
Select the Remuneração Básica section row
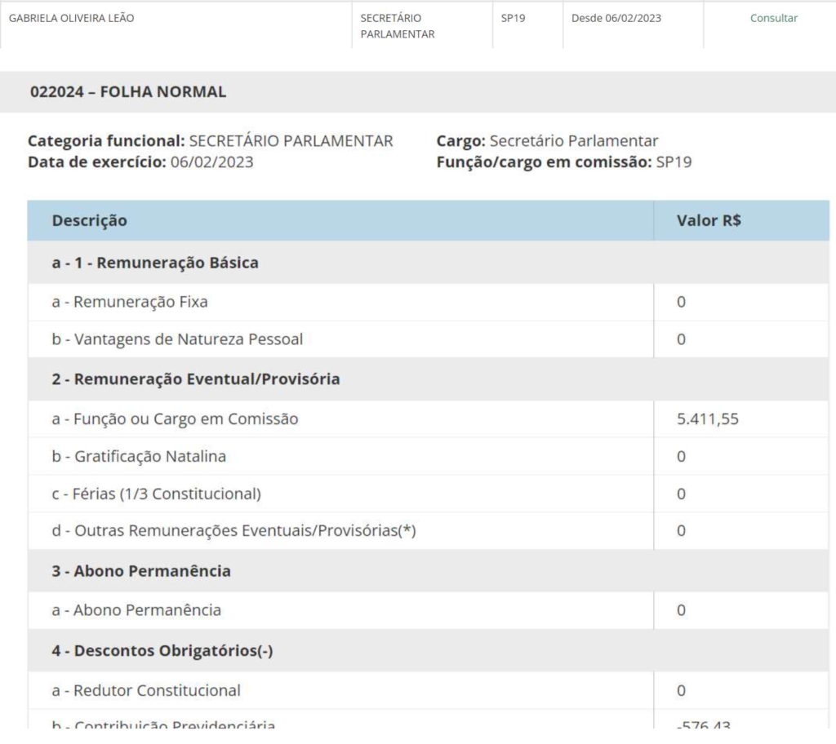click(155, 263)
